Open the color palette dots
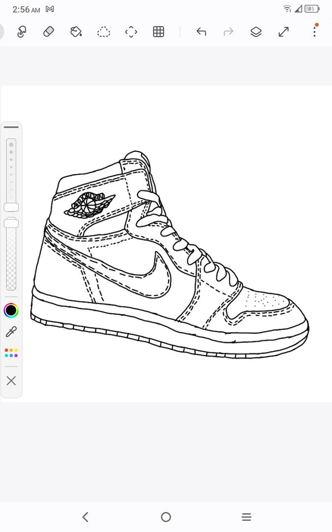332x532 pixels. tap(11, 353)
